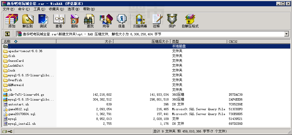The image size is (292, 135).
Task: Open the 向导 (Wizard) toolbar icon
Action: click(x=106, y=19)
